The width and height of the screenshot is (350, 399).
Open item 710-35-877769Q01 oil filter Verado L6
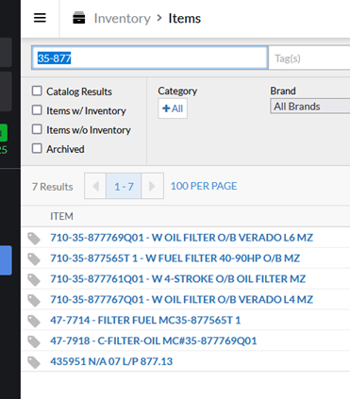[181, 238]
